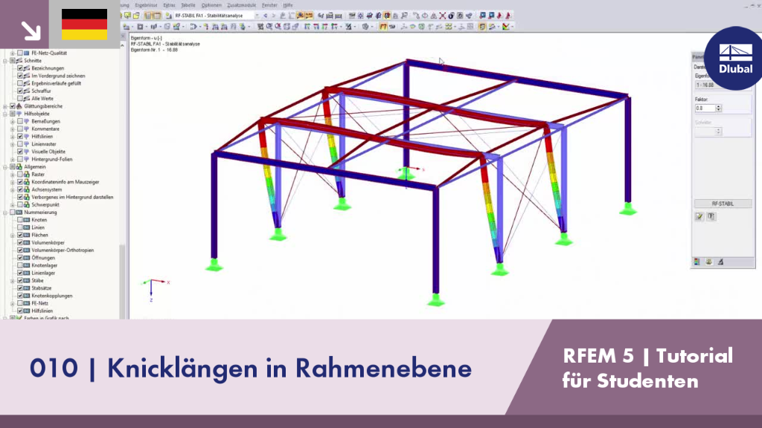Click the edit icon below RF-STABIL button
Image resolution: width=762 pixels, height=428 pixels.
pos(699,216)
